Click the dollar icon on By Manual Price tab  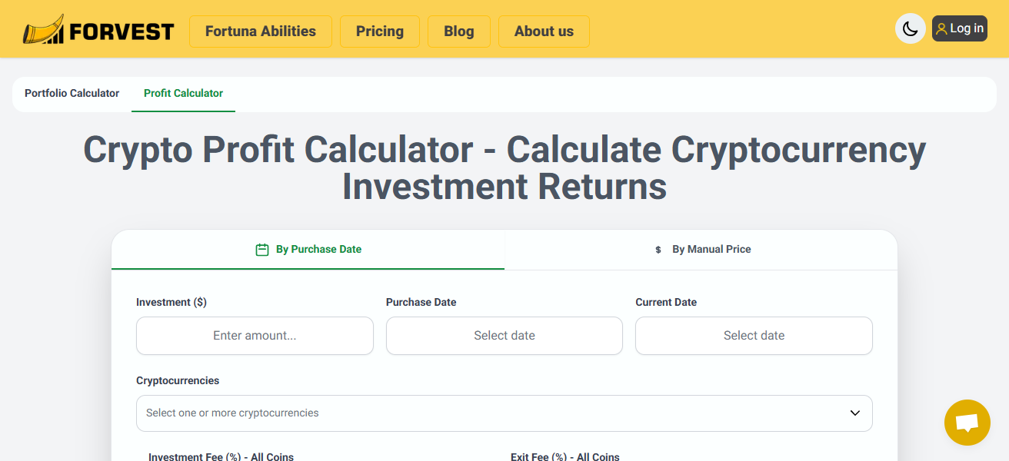click(658, 249)
